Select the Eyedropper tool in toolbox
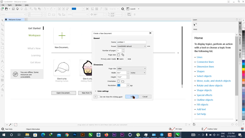This screenshot has height=138, width=245. pyautogui.click(x=2, y=86)
